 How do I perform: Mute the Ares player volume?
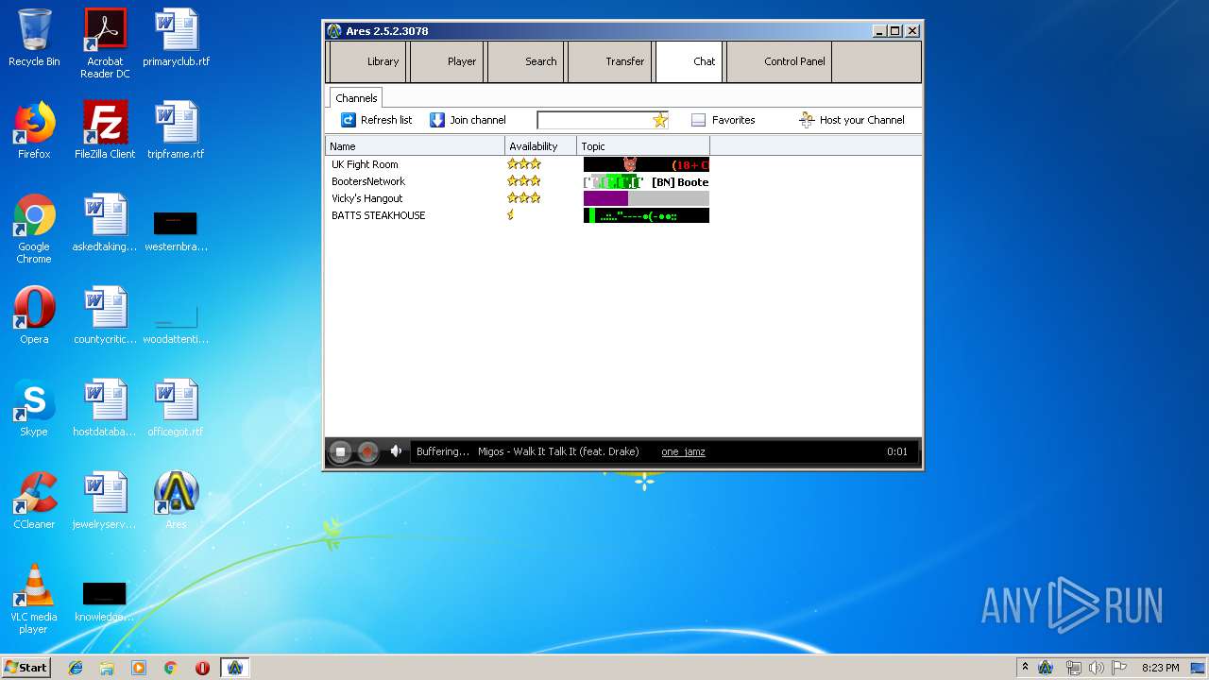(x=397, y=451)
